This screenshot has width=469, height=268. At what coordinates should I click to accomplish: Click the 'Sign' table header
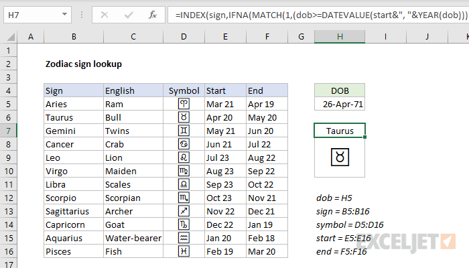[74, 90]
